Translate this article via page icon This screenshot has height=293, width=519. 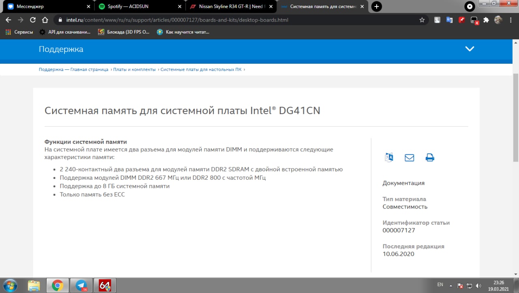click(389, 157)
